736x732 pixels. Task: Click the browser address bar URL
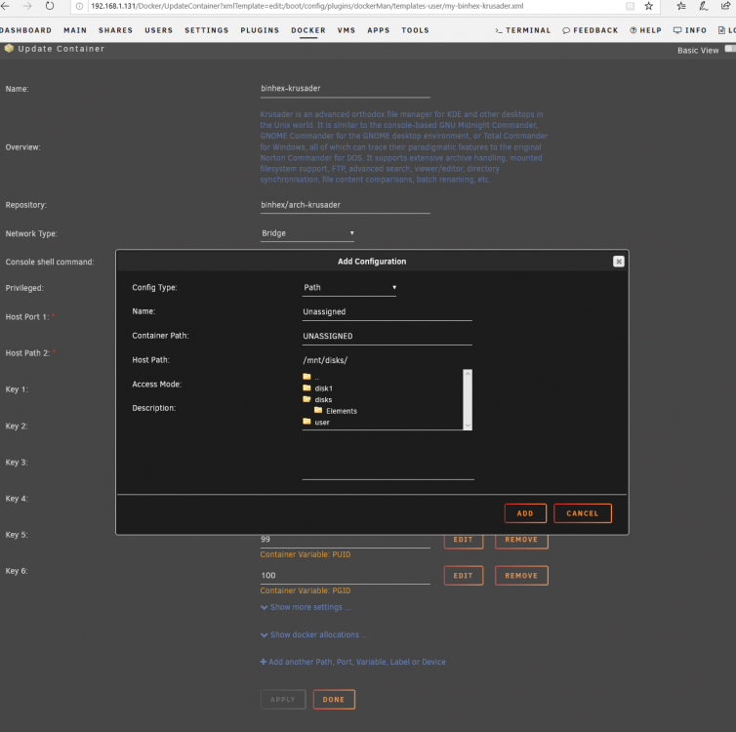307,6
